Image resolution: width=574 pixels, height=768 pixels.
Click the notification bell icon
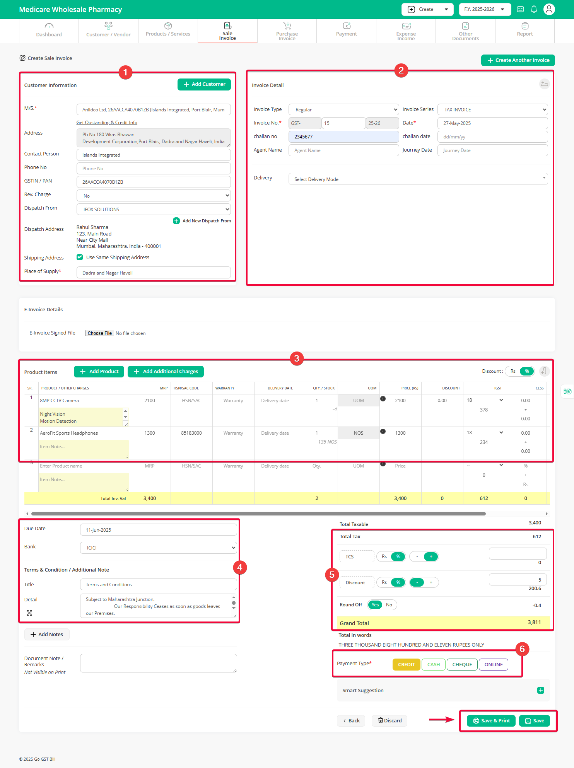[534, 9]
